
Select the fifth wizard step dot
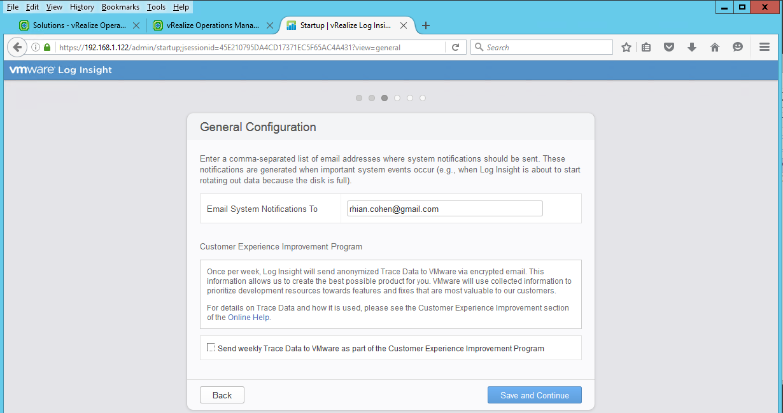point(410,98)
